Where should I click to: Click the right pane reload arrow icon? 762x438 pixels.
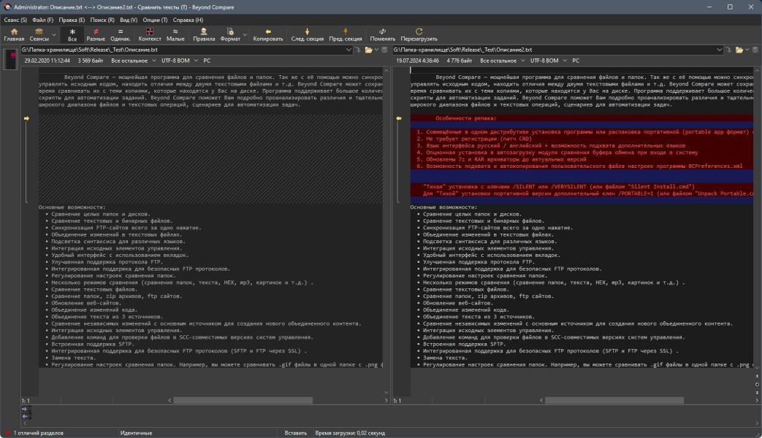click(728, 50)
